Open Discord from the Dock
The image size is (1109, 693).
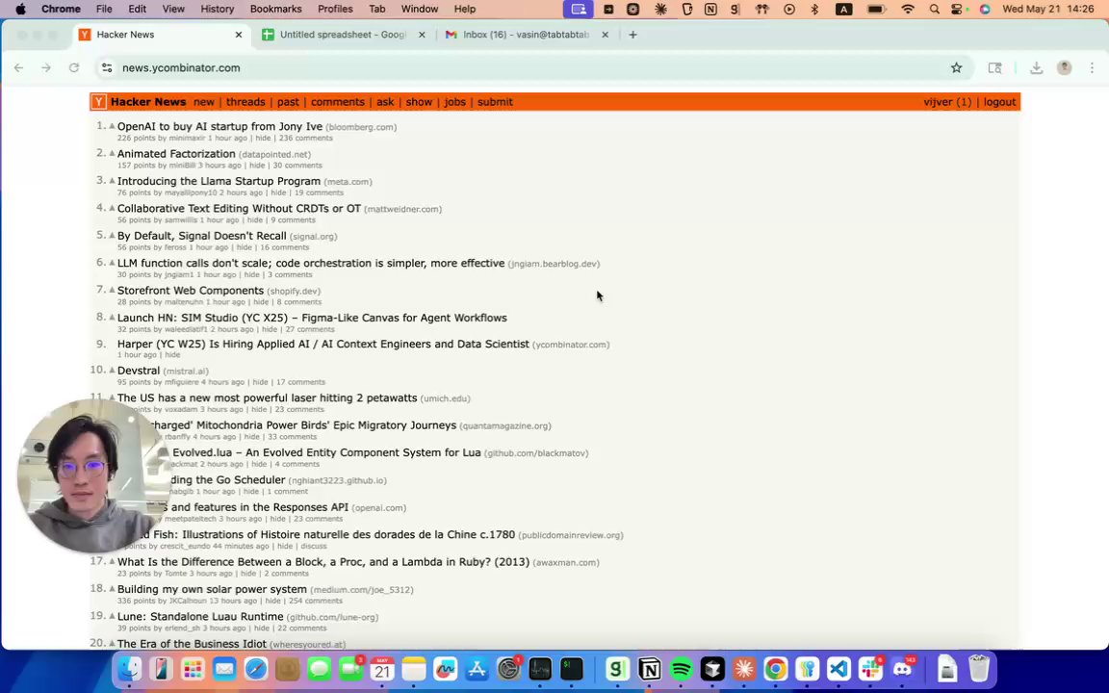click(902, 668)
